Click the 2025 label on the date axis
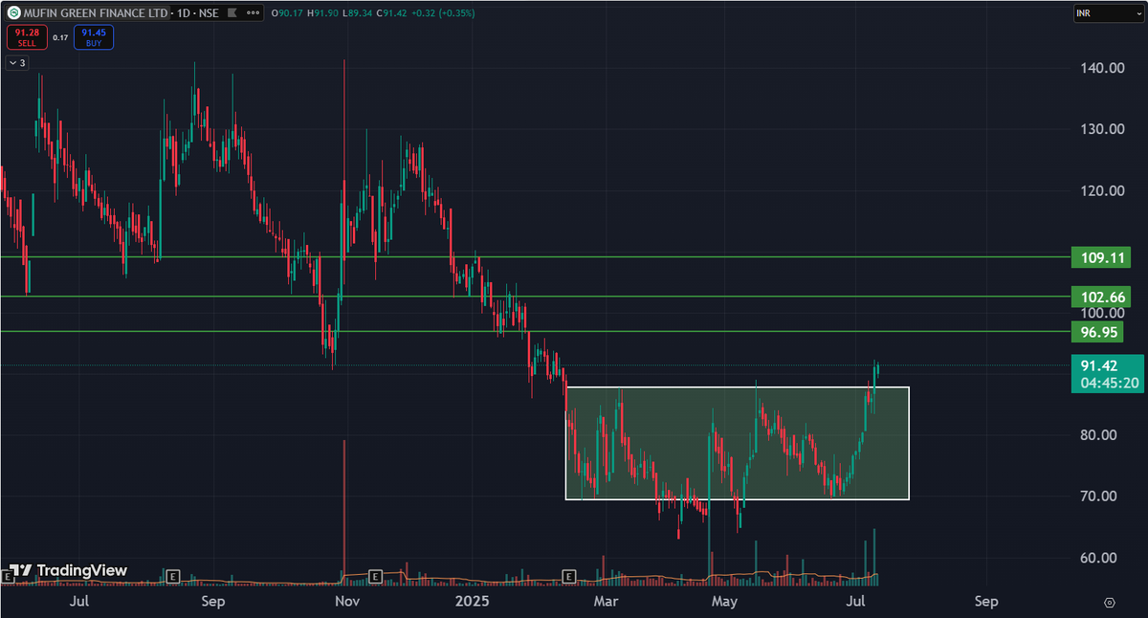 [473, 601]
